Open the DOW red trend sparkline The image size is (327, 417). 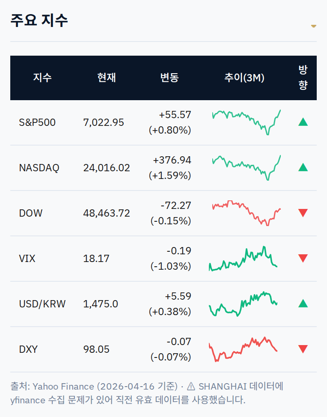click(x=247, y=213)
